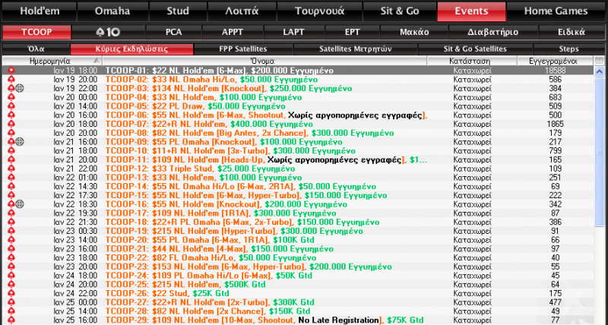
Task: Click the date Ιαν 22 01:00 of TCOOP-13
Action: point(75,178)
